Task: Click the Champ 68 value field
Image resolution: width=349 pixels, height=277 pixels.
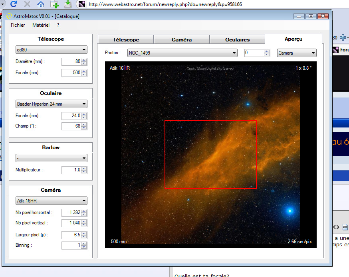Action: click(71, 126)
